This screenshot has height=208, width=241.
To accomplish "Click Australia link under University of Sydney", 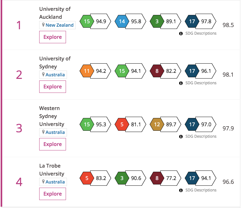I will pyautogui.click(x=55, y=75).
